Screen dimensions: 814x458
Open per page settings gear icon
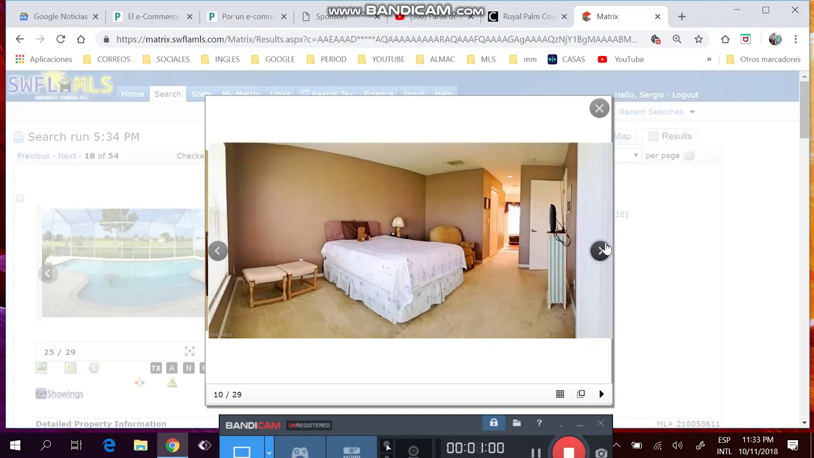click(689, 155)
